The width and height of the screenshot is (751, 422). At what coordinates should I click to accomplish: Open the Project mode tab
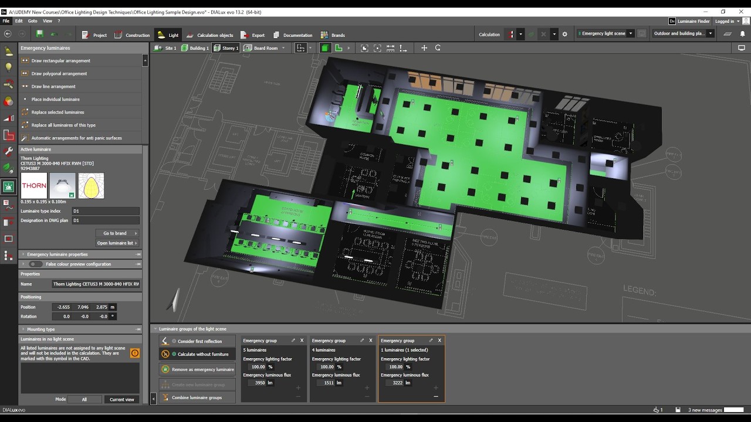[x=94, y=35]
